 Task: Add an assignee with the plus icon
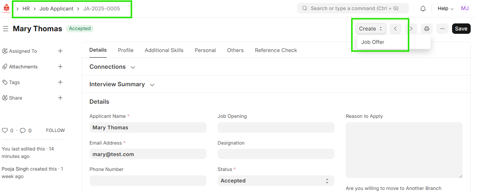coord(60,51)
